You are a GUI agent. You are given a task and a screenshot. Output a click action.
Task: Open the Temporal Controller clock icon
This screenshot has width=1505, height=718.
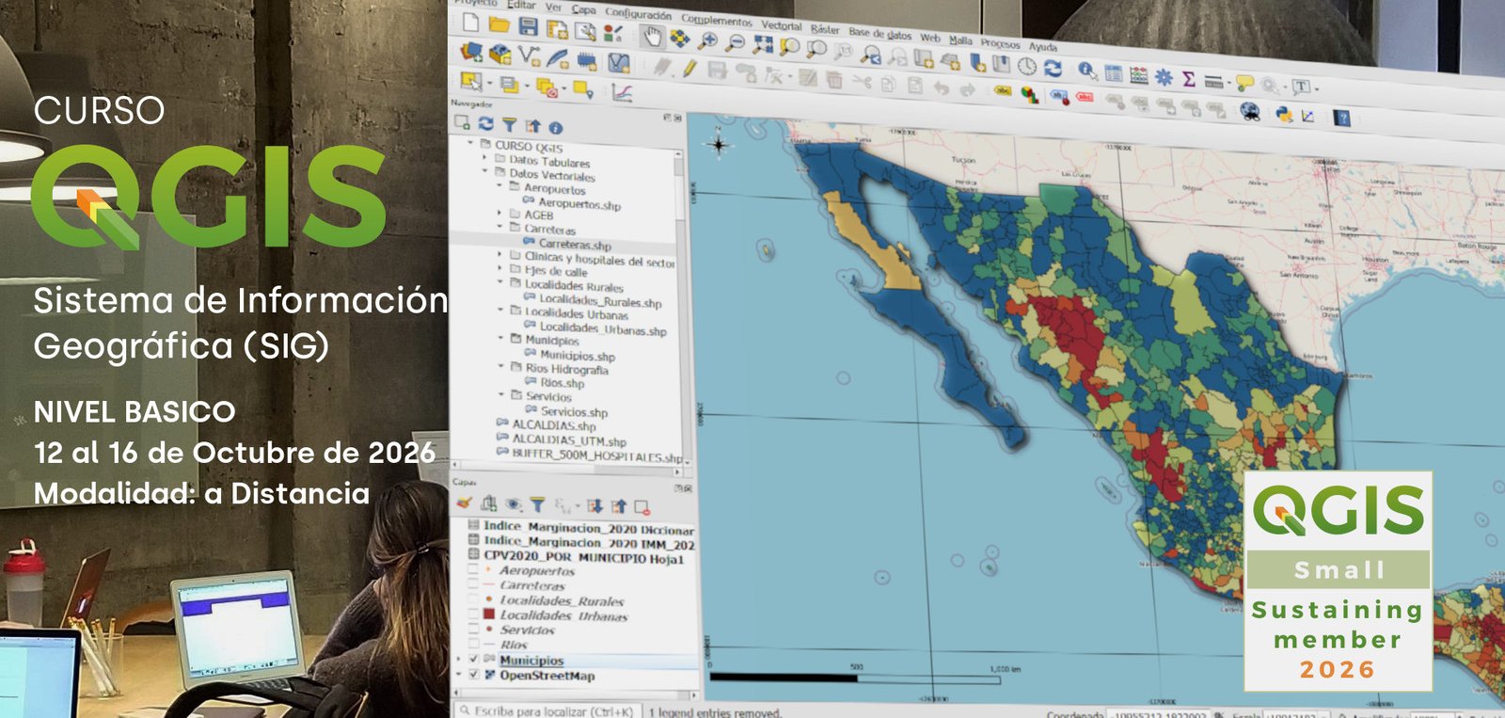pyautogui.click(x=1027, y=66)
